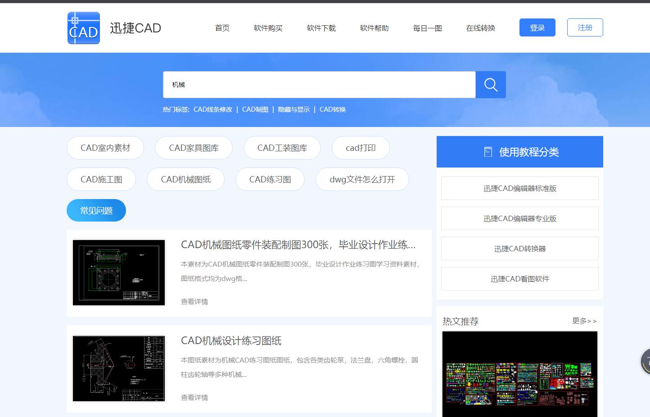The width and height of the screenshot is (650, 417).
Task: Click the CAD机械设计练习图纸 article thumbnail
Action: (118, 368)
